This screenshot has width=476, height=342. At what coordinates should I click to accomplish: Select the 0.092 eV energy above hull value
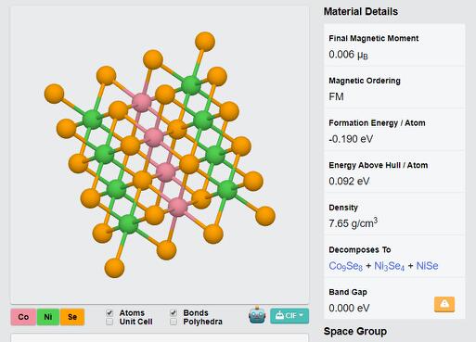pos(349,181)
